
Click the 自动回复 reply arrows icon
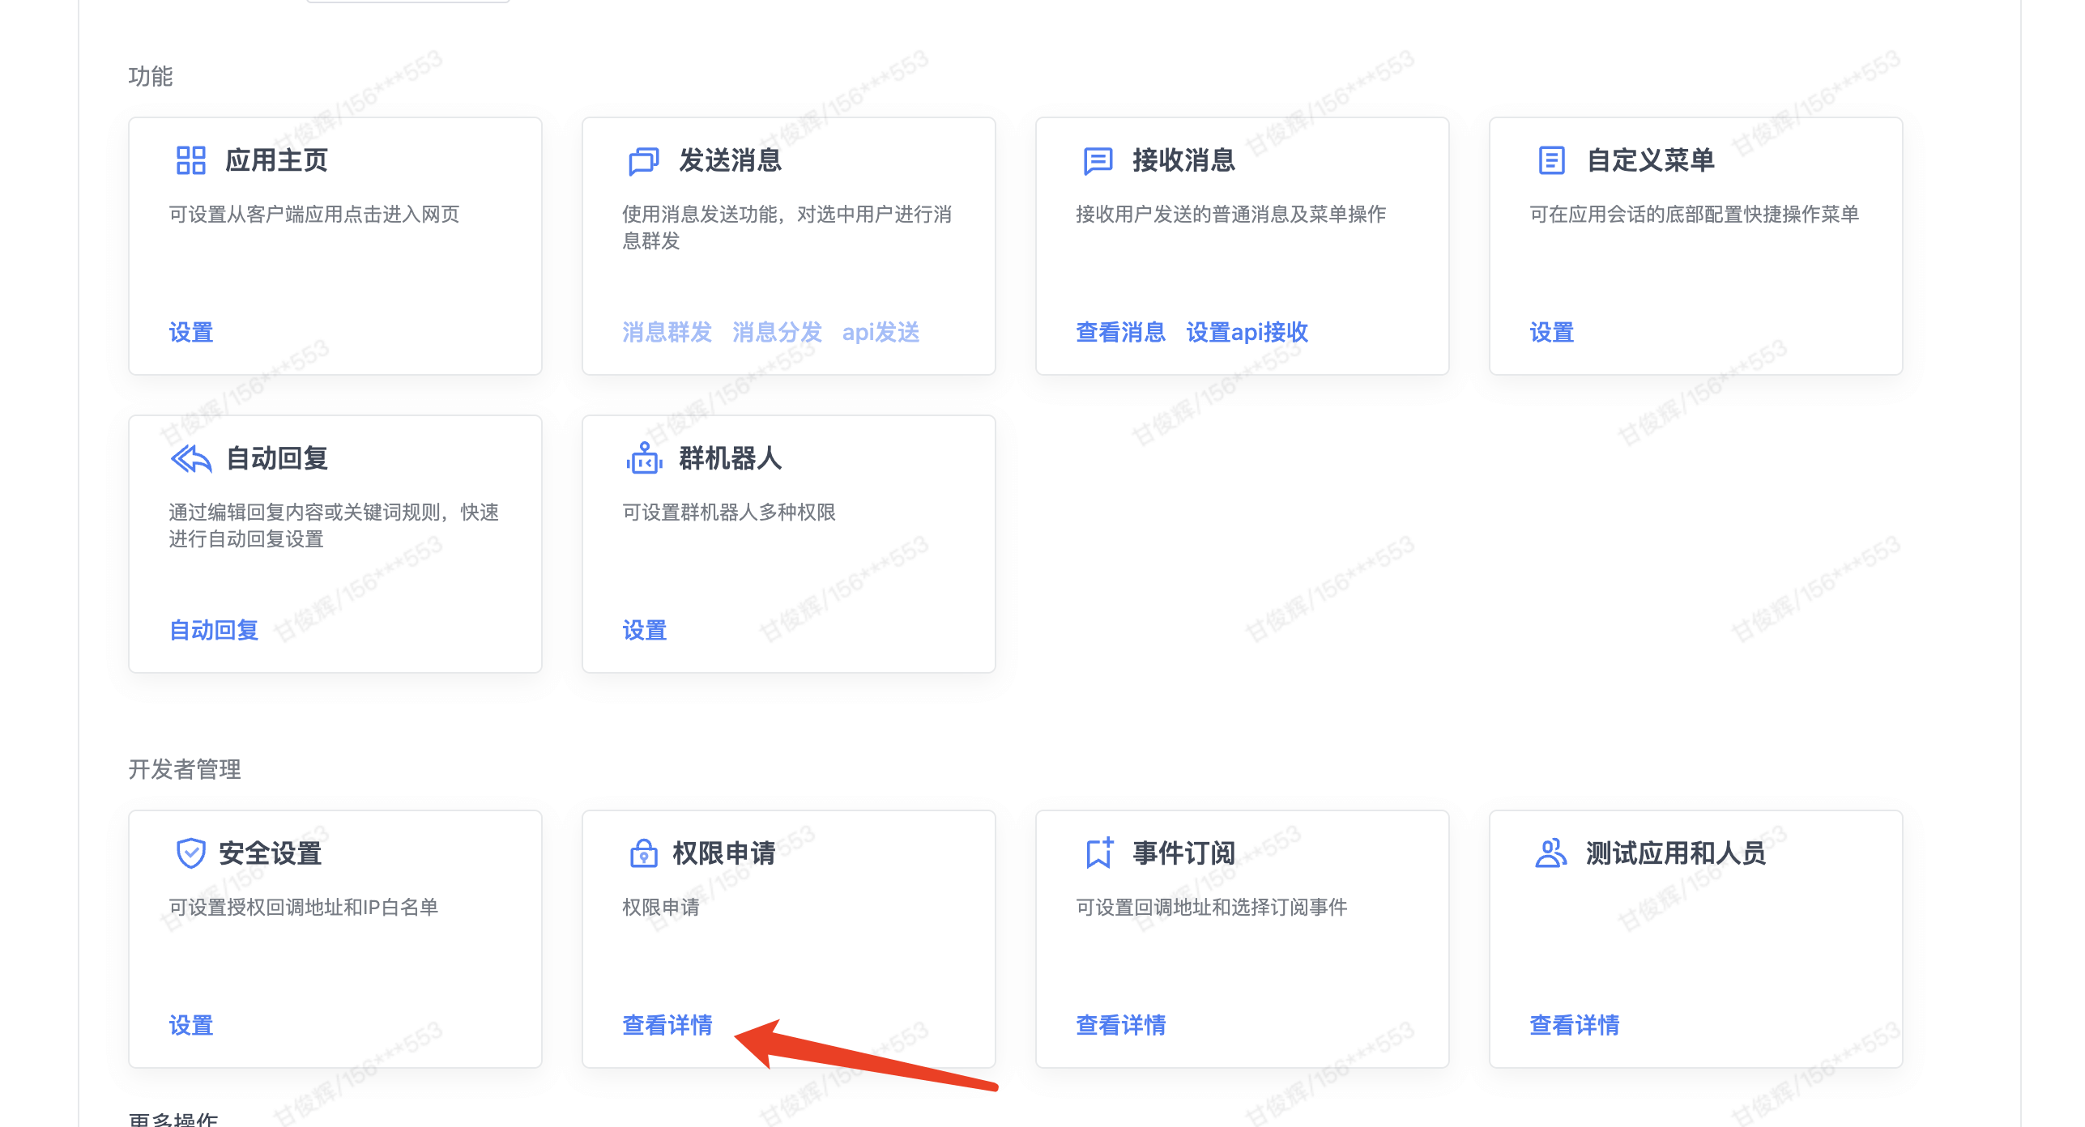pos(191,457)
